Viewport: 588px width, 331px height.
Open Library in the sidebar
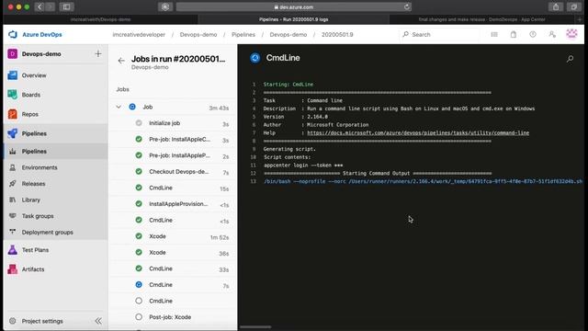point(30,200)
